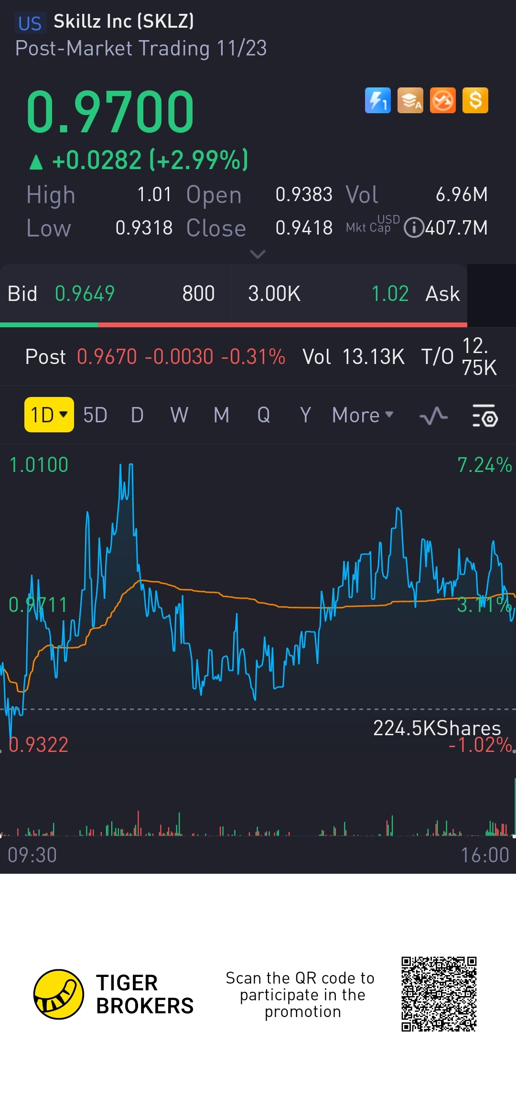Expand the quote details chevron
This screenshot has width=516, height=1115.
point(258,254)
